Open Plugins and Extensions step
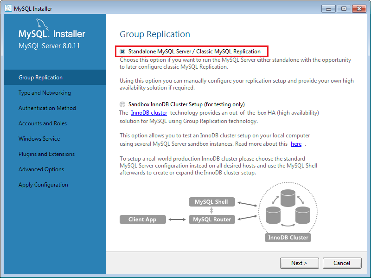The height and width of the screenshot is (278, 371). click(46, 154)
